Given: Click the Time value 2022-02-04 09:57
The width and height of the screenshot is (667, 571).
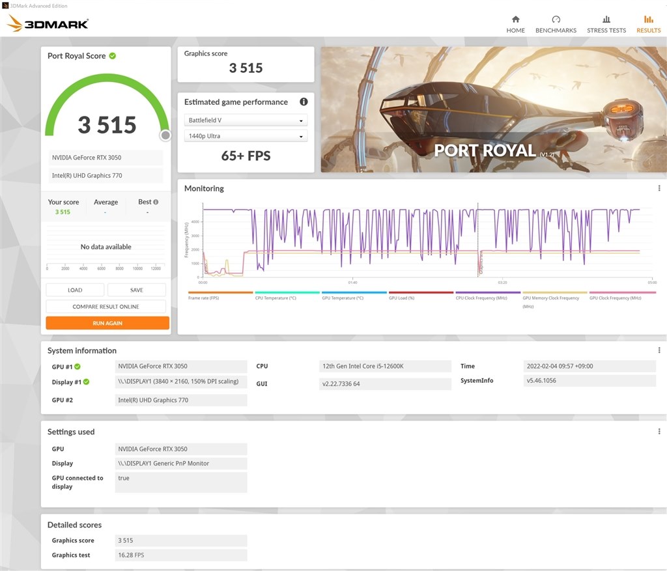Looking at the screenshot, I should [x=589, y=366].
